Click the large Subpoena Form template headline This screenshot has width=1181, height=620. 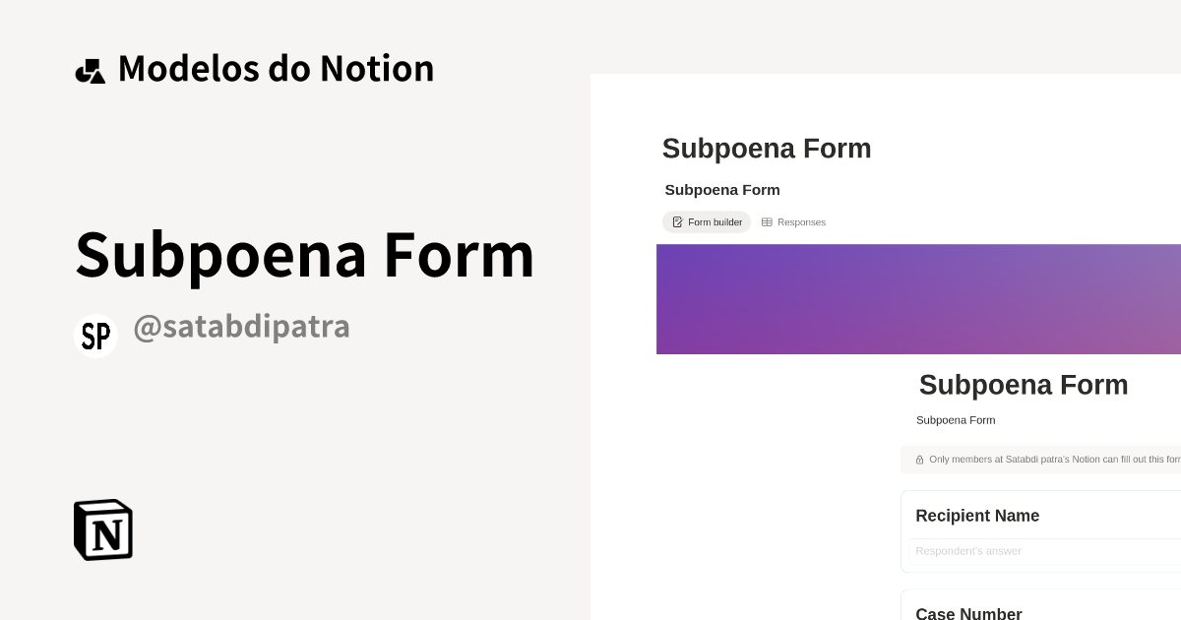point(305,254)
